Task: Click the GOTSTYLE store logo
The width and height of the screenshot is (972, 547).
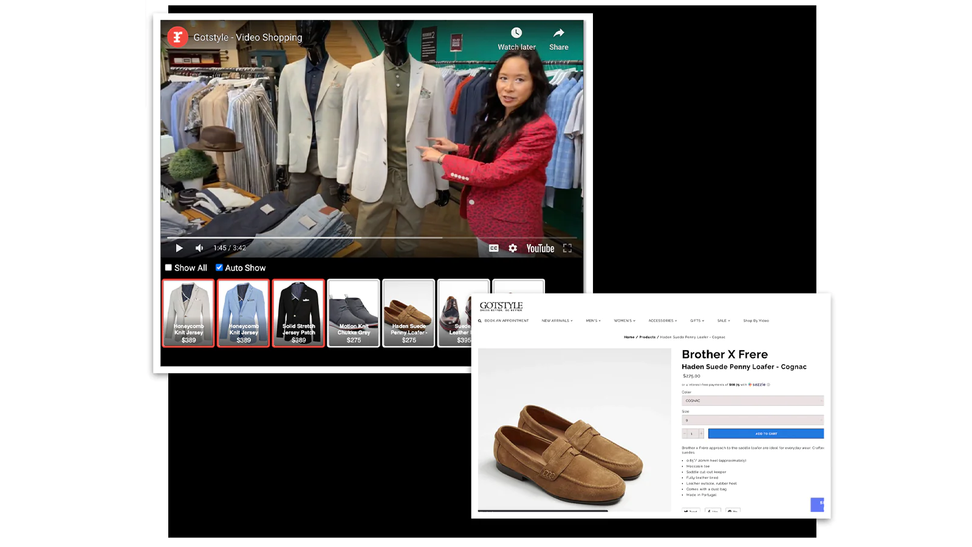Action: [x=501, y=306]
